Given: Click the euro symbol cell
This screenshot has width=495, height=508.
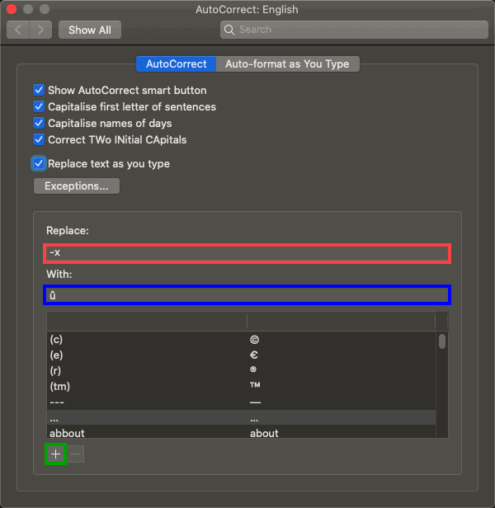Looking at the screenshot, I should (254, 355).
